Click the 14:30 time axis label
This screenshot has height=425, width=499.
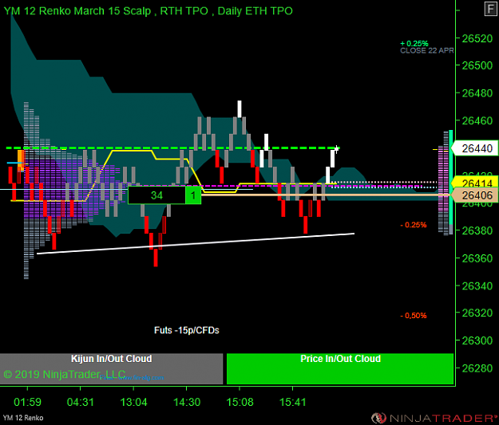[x=187, y=402]
